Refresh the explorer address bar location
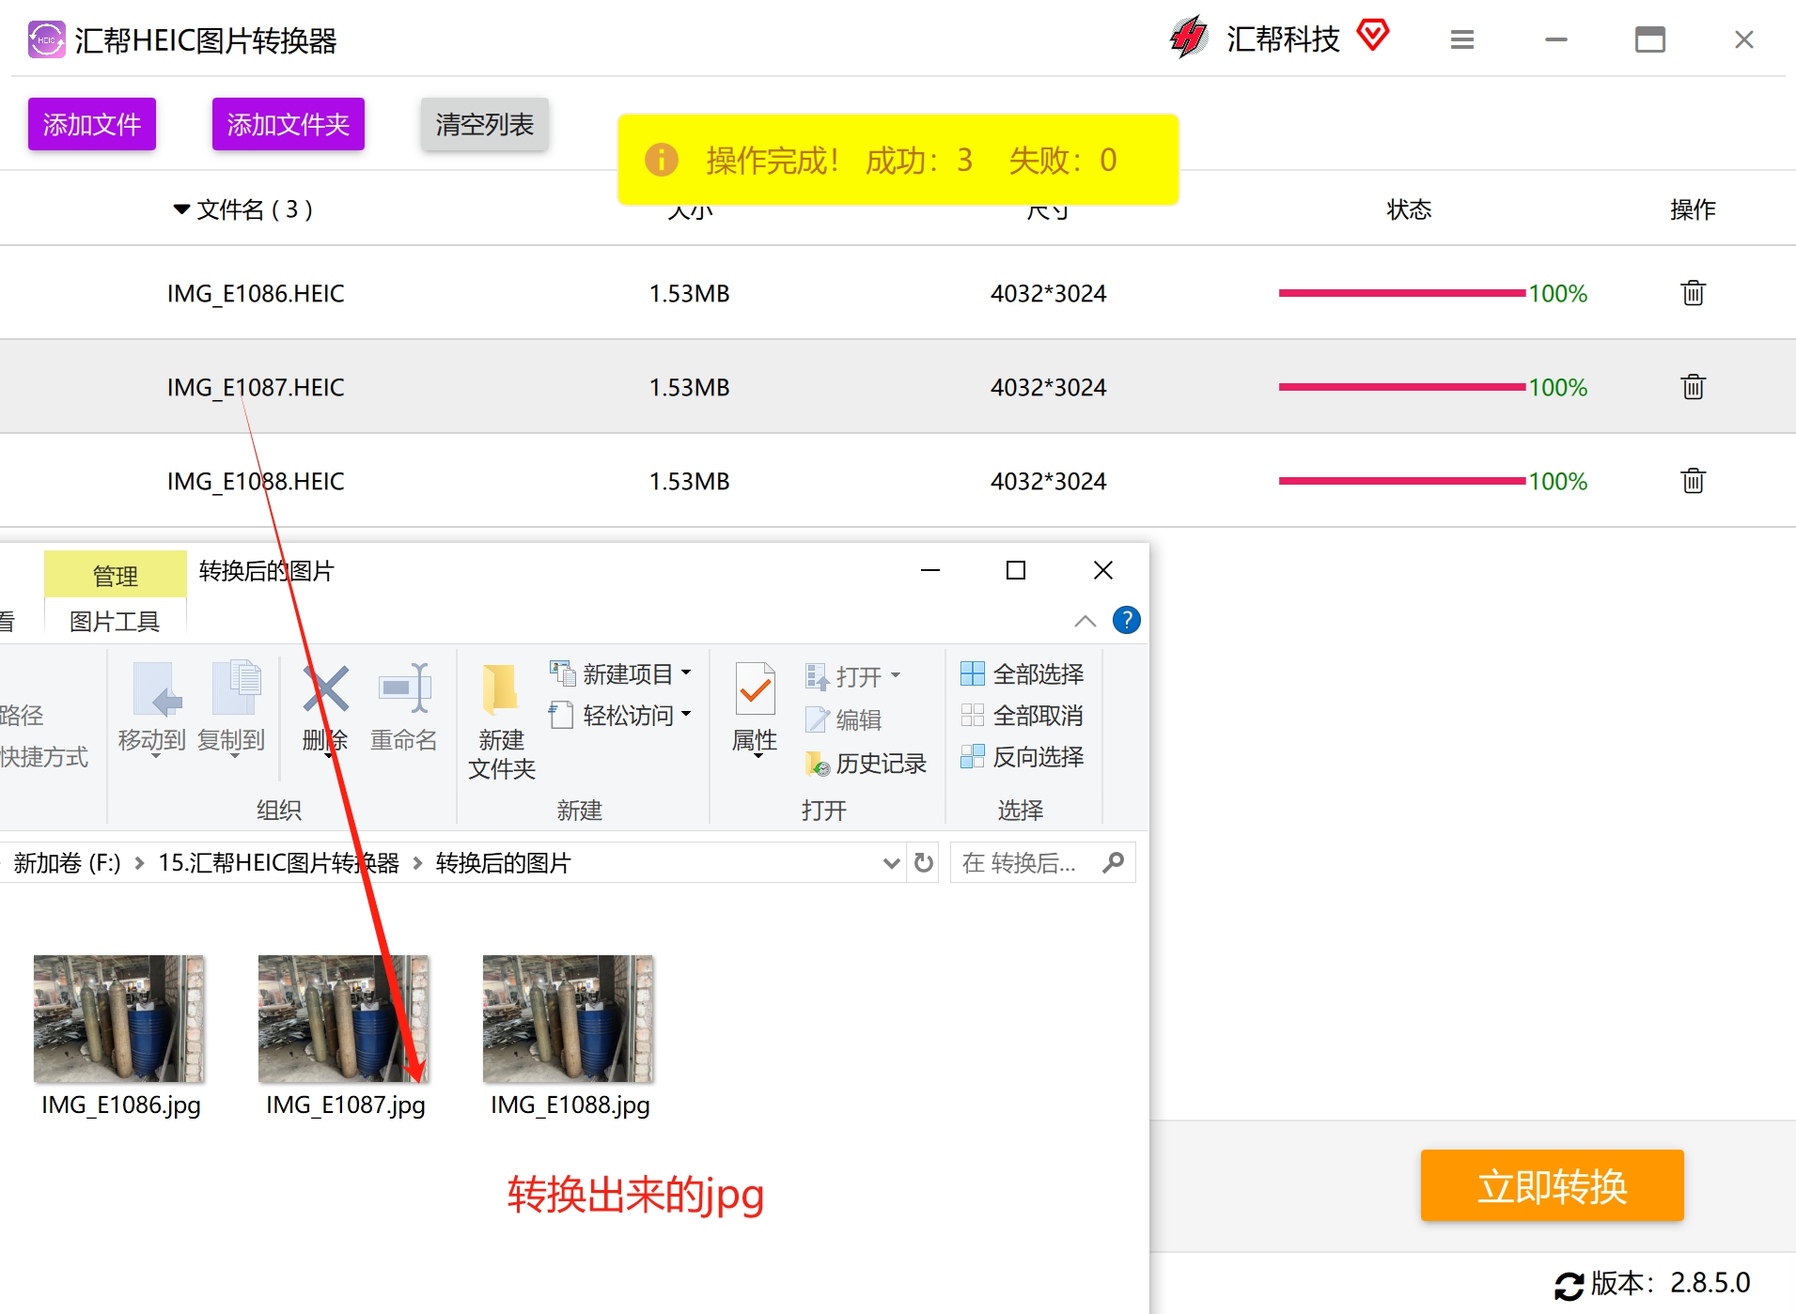Viewport: 1796px width, 1314px height. point(924,862)
